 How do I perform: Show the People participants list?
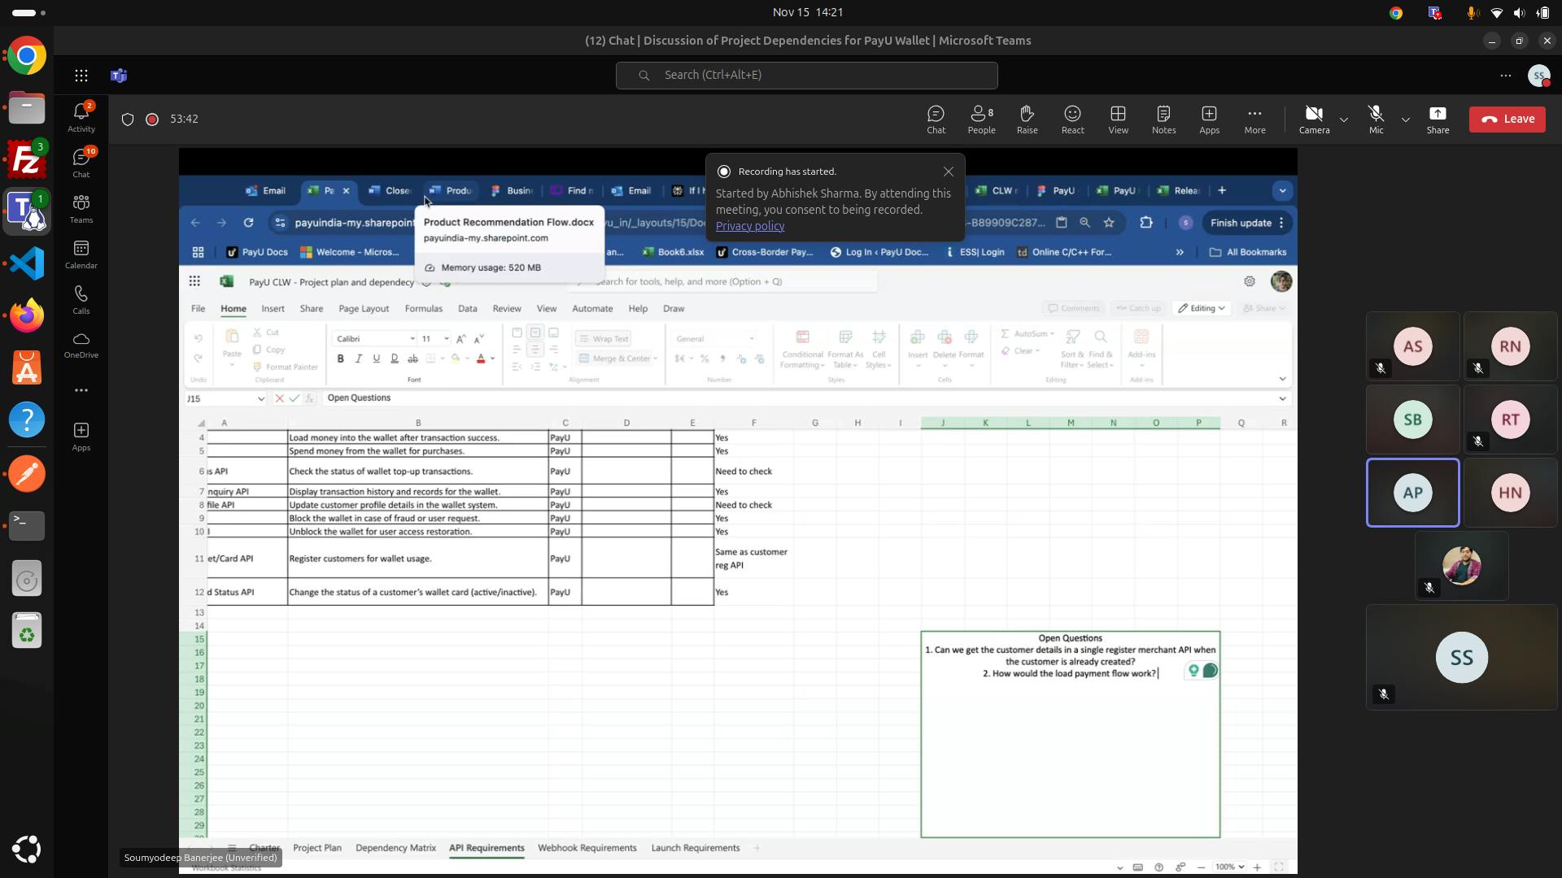[x=981, y=119]
